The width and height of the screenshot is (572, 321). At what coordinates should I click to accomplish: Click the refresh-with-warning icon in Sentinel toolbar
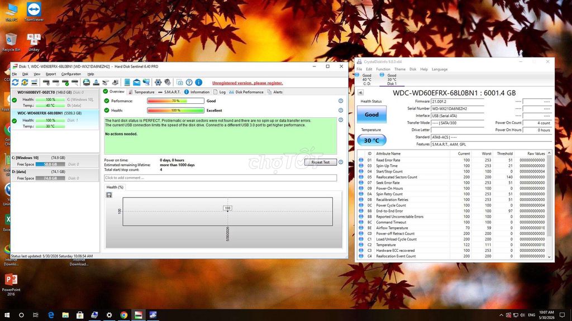coord(25,83)
